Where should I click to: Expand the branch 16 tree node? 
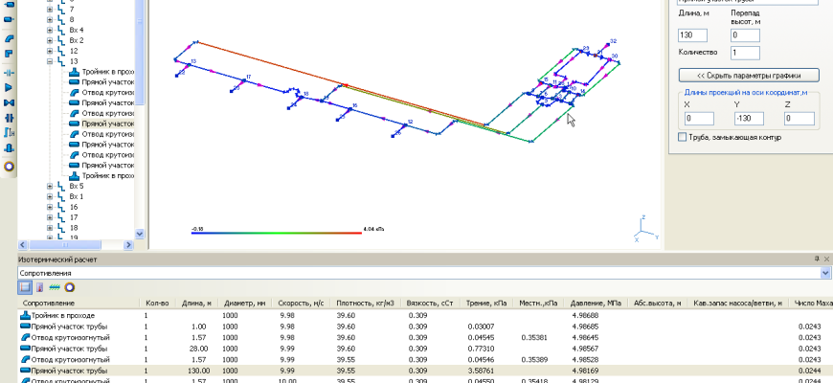[50, 207]
